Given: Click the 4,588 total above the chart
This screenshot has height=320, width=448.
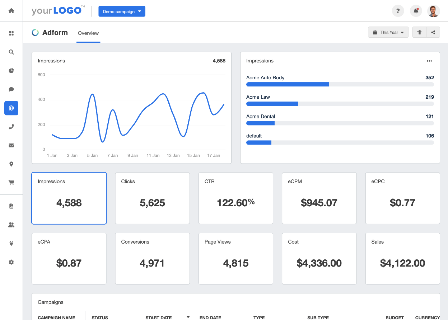Looking at the screenshot, I should [219, 61].
